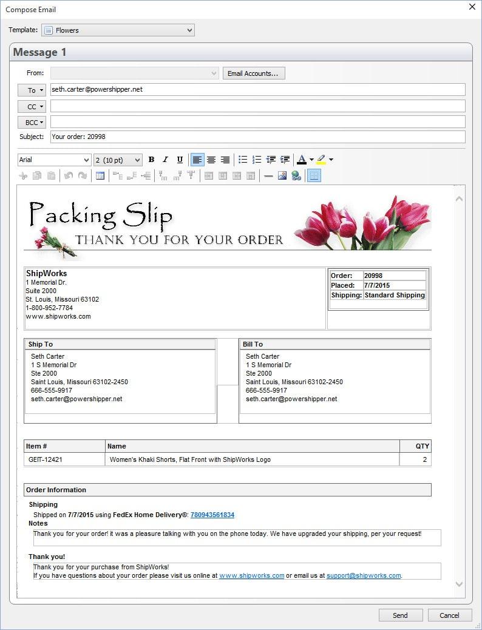Click the ShipWorks company name heading

[x=46, y=273]
